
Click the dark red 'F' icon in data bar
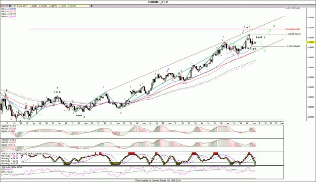point(7,6)
